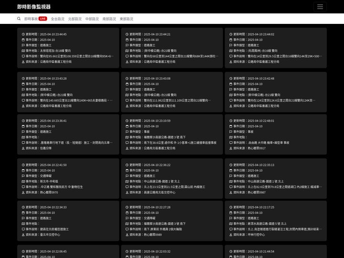The height and width of the screenshot is (258, 344).
Task: Select the description 中正路 雙和醫院前方 中 動物往生
Action: click(x=61, y=187)
